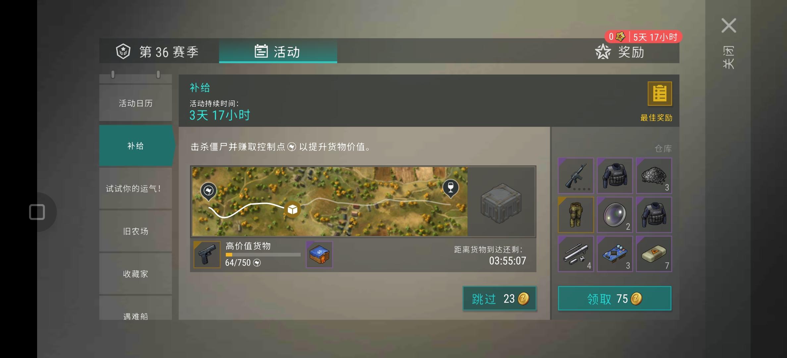Tap the pistol cargo reward icon
787x358 pixels.
(207, 254)
